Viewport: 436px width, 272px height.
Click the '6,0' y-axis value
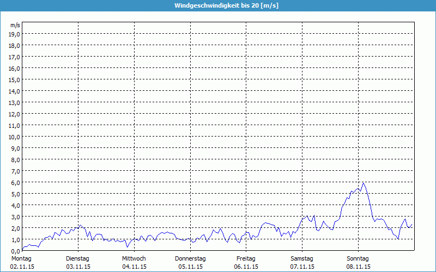point(15,182)
